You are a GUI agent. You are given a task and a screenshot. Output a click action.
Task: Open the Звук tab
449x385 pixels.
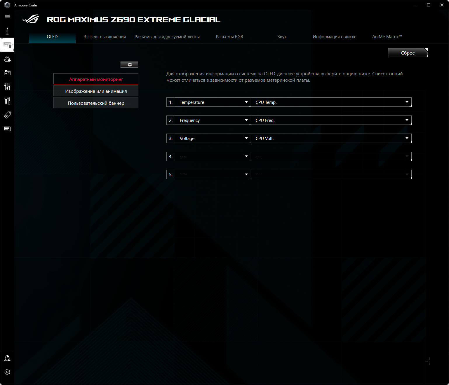tap(282, 37)
